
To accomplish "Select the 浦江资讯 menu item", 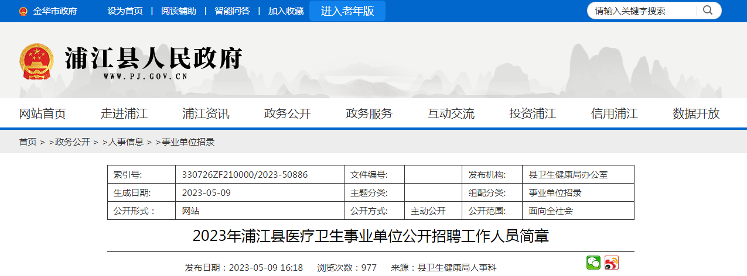I will (x=206, y=113).
